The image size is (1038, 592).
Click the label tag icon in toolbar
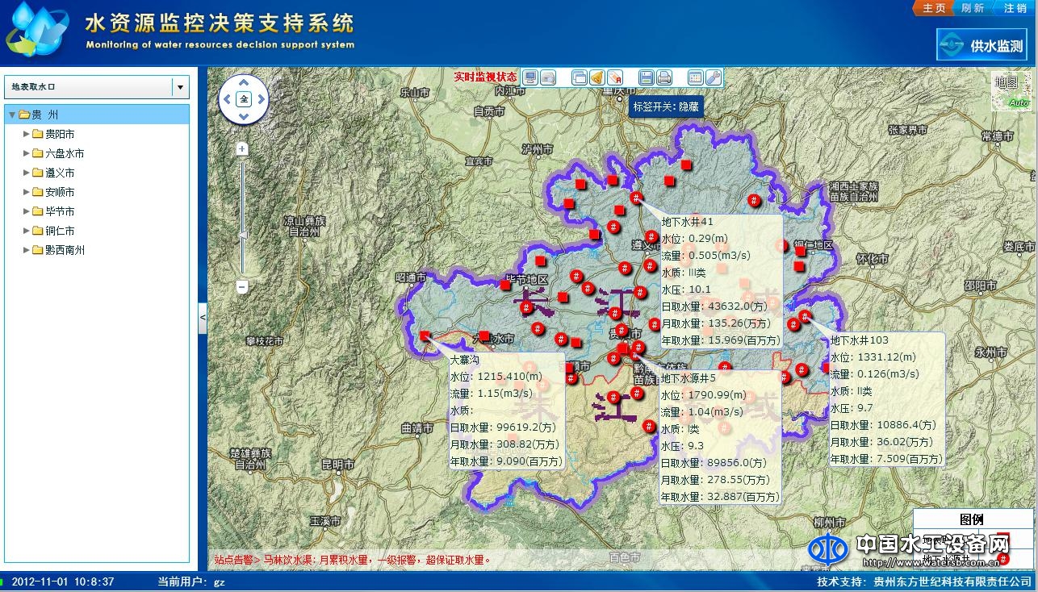[614, 77]
